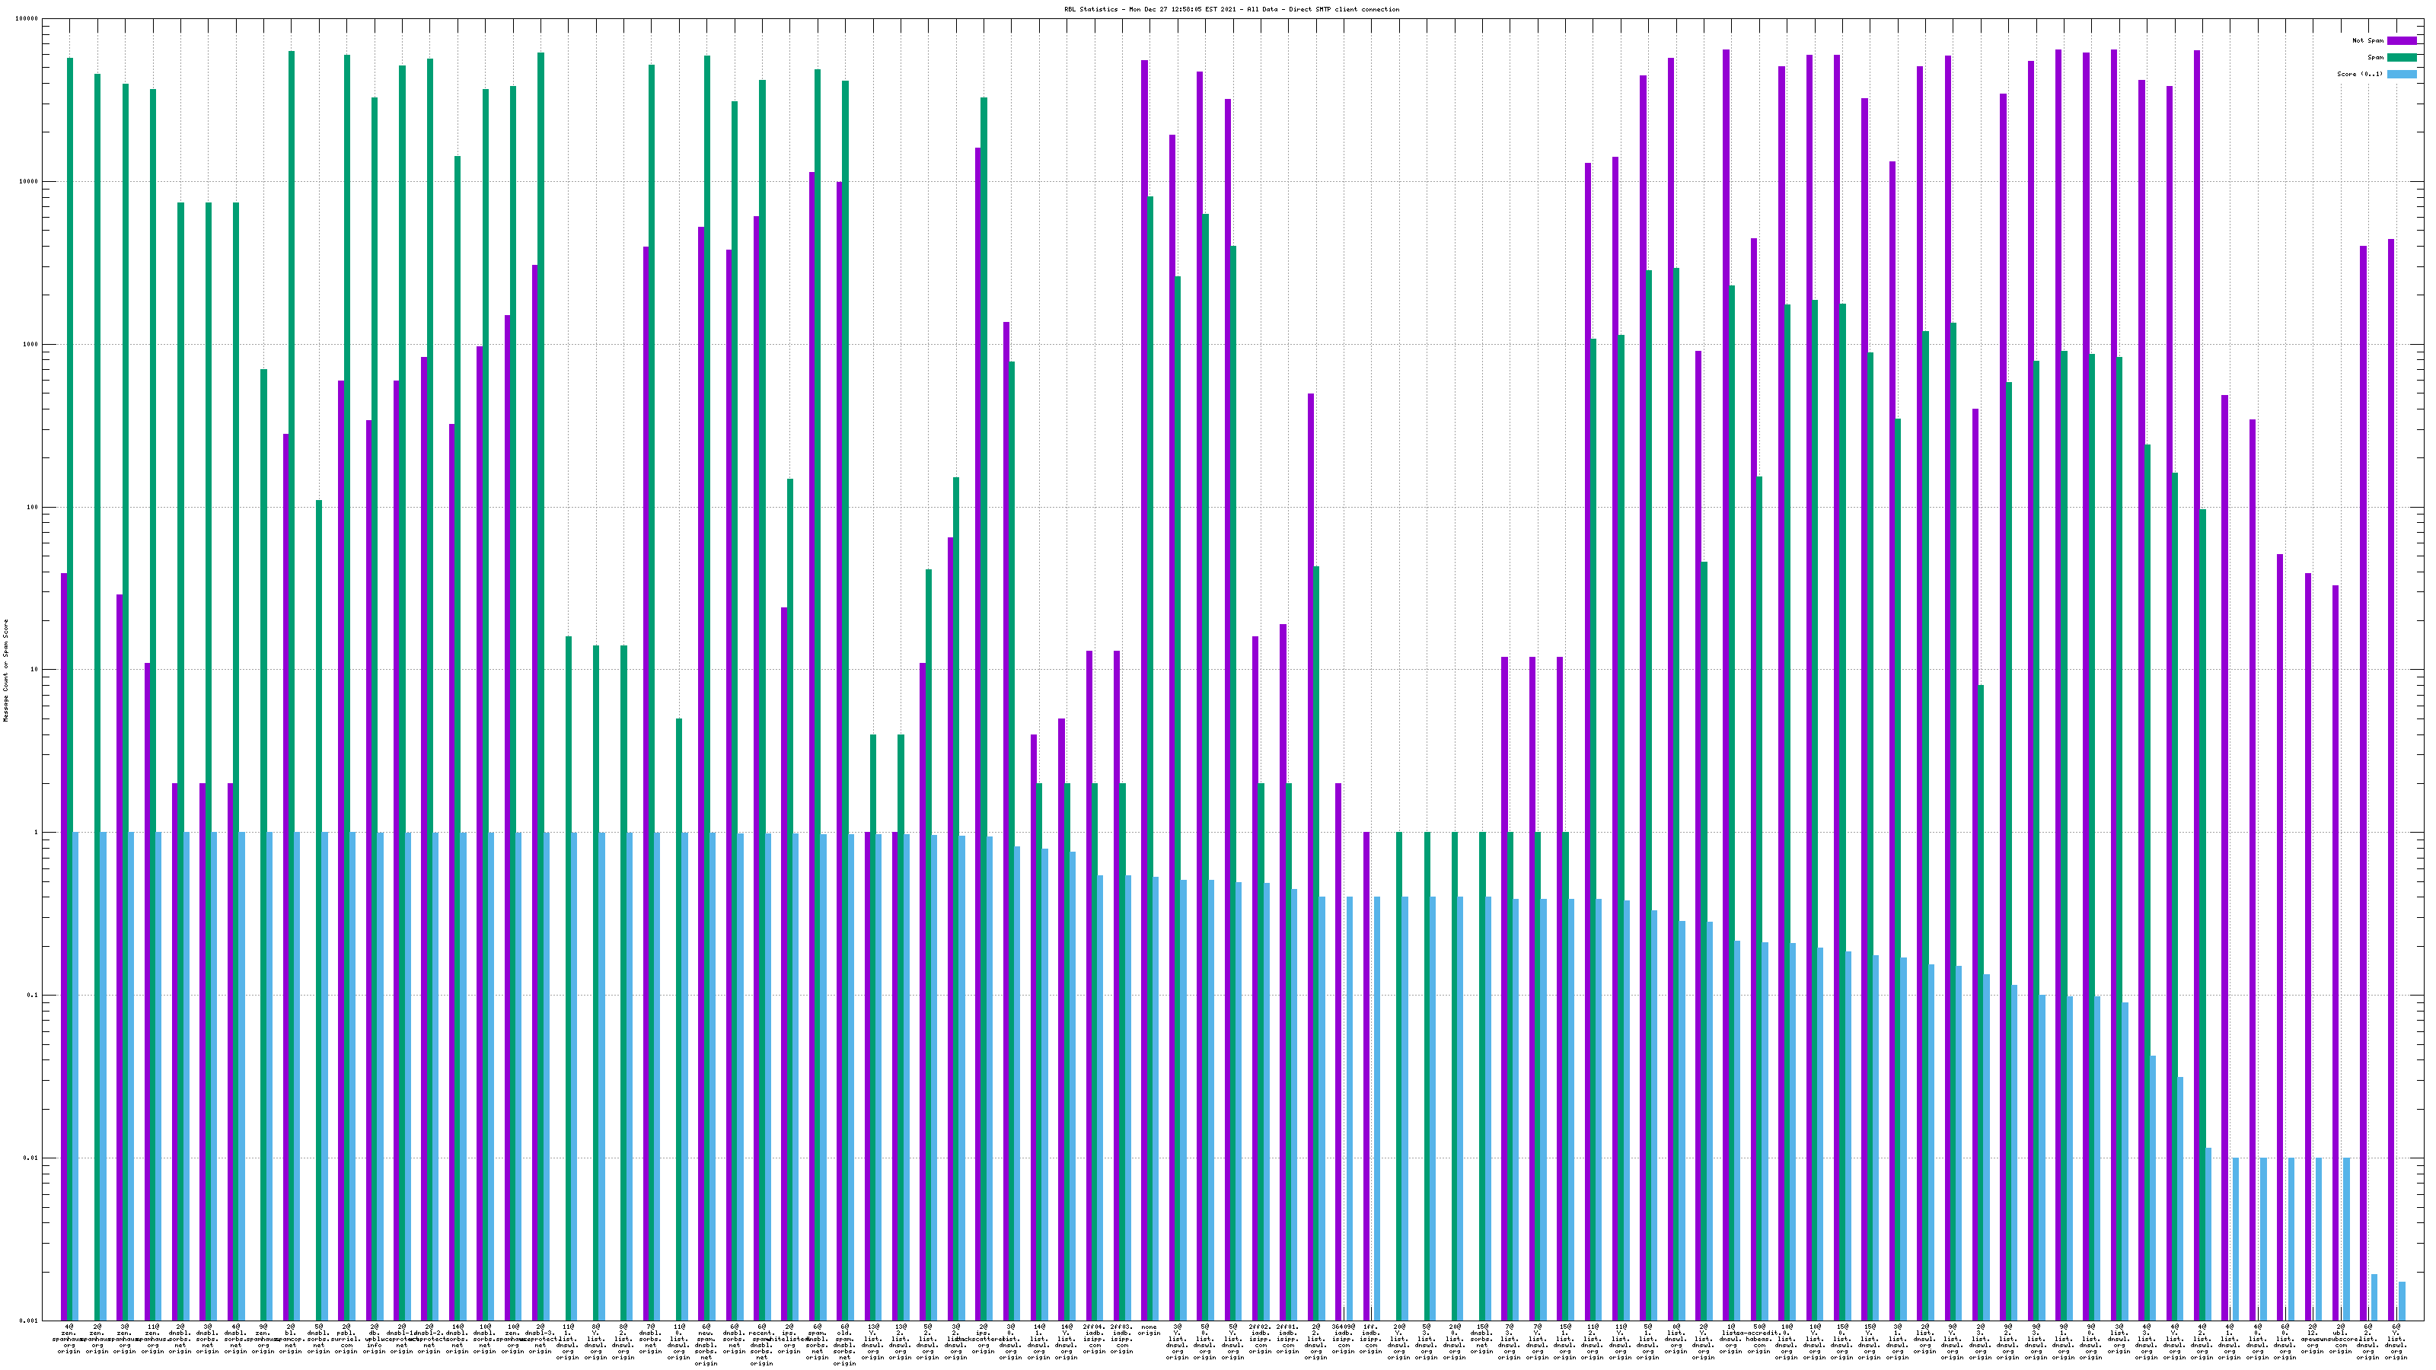Click the 1000 y-axis tick label
The image size is (2436, 1370).
point(30,344)
